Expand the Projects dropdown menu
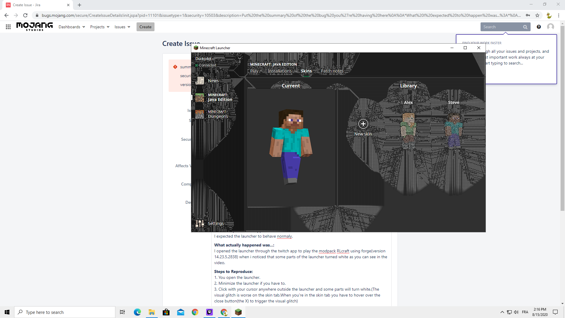This screenshot has width=565, height=318. click(x=100, y=27)
